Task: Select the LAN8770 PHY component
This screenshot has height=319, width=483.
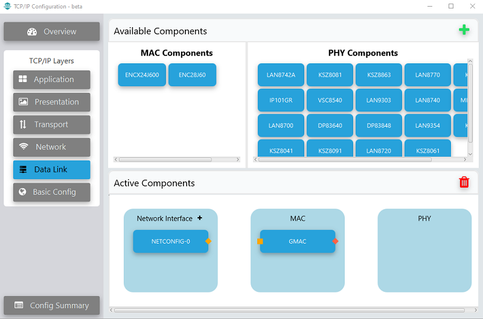Action: pyautogui.click(x=427, y=75)
